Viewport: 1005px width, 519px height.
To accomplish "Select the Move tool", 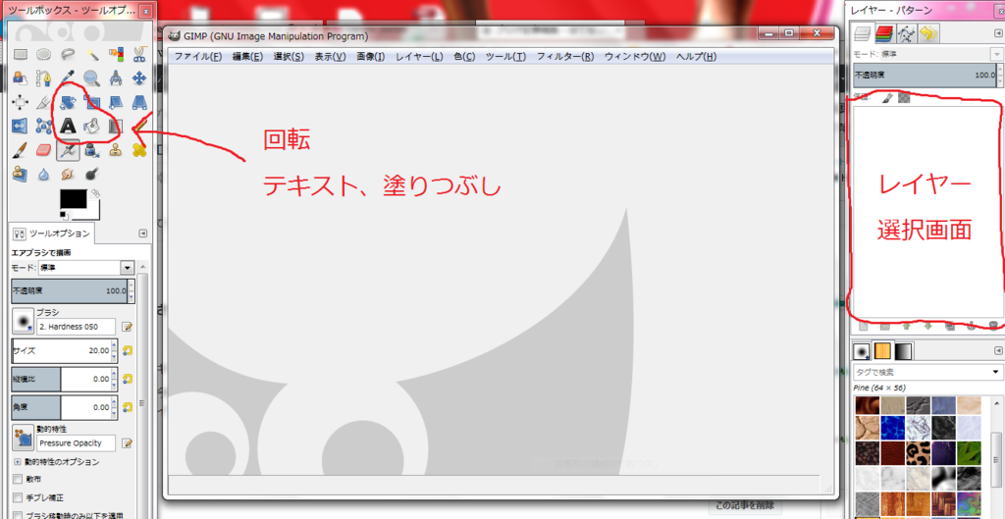I will click(139, 78).
